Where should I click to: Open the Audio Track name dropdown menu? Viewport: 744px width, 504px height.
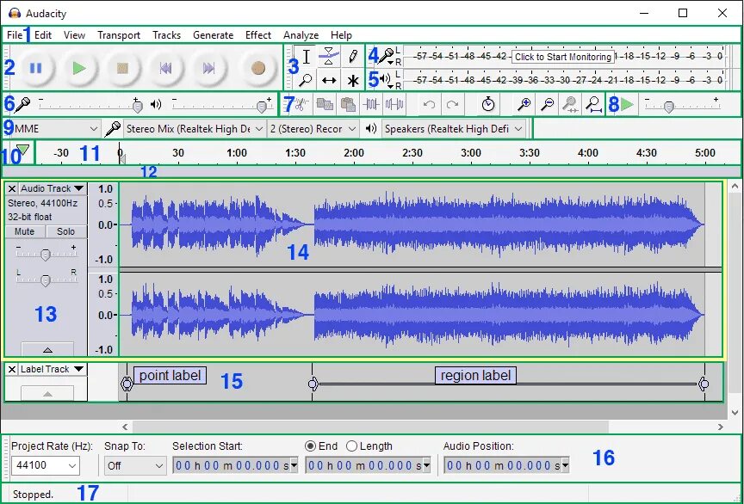(x=53, y=188)
